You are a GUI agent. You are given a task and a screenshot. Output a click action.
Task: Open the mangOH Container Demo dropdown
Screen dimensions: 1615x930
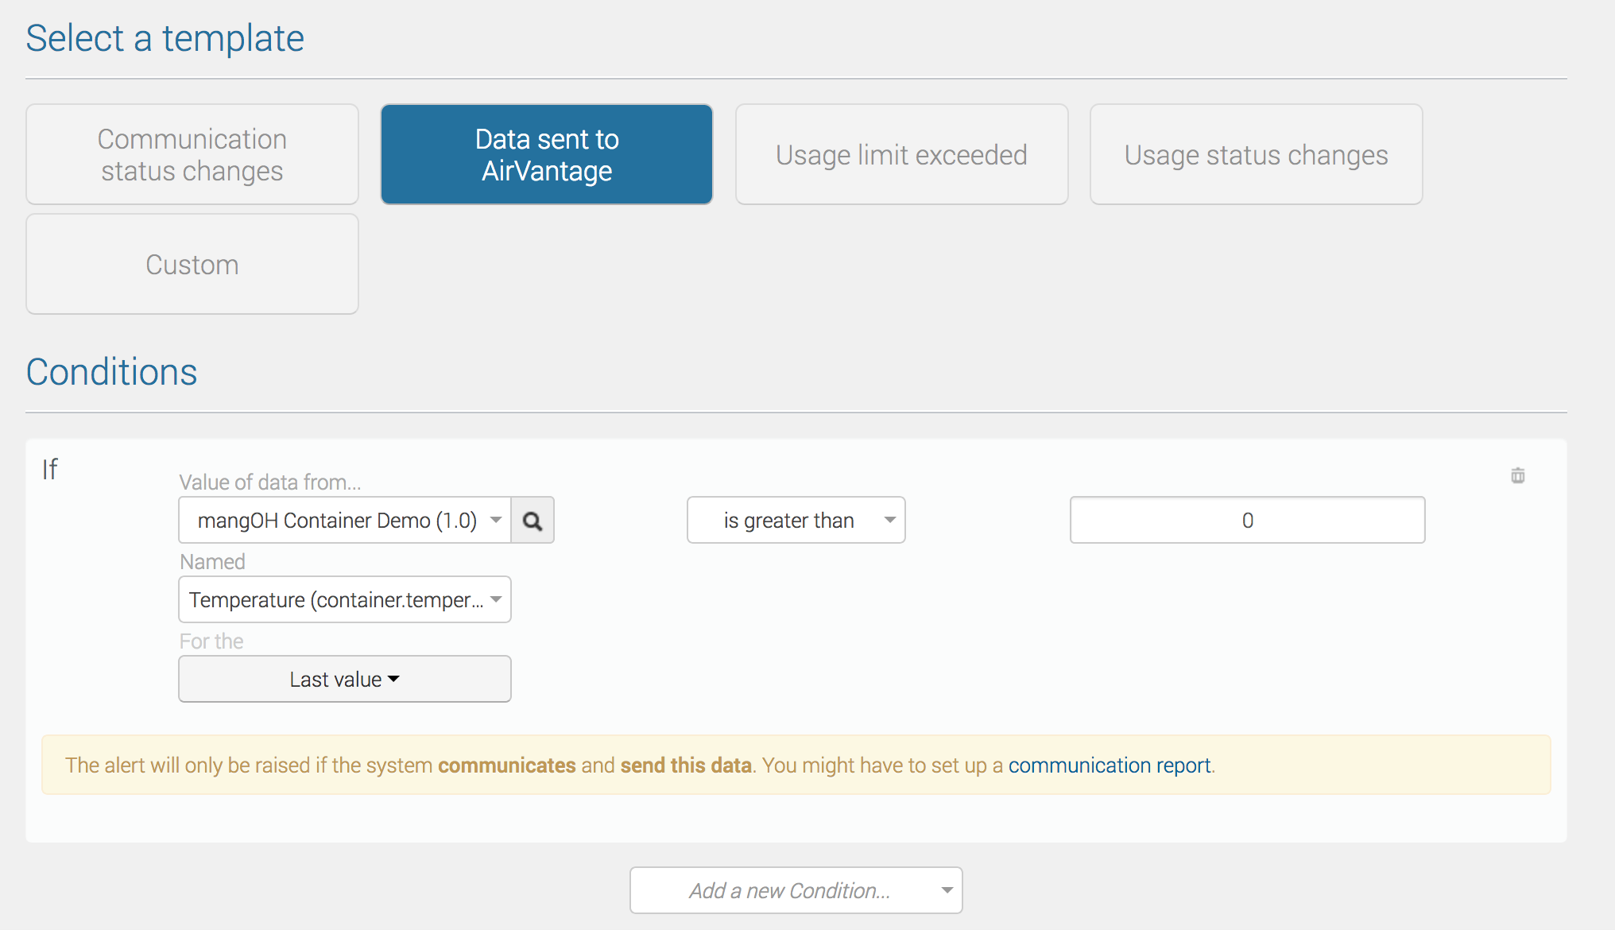click(x=345, y=521)
